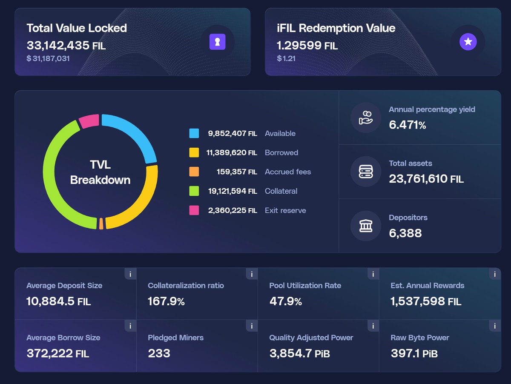
Task: Click the 33,142,435 FIL total value
Action: 66,46
